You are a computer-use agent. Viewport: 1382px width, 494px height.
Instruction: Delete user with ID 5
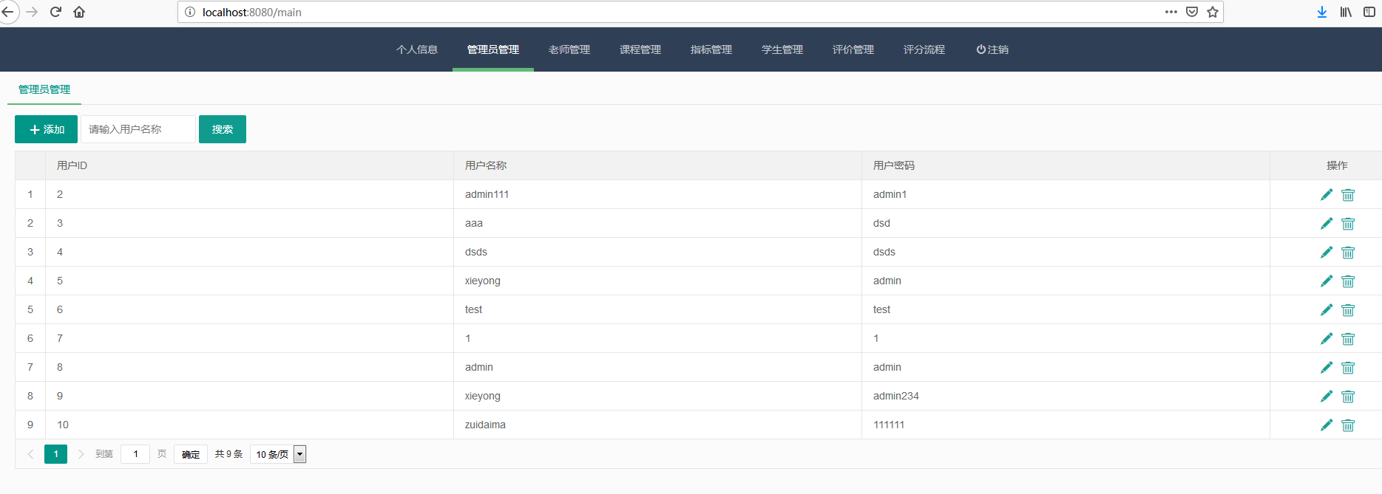(x=1348, y=281)
